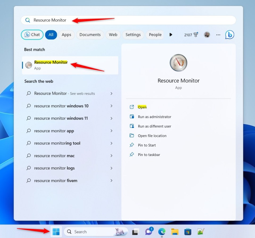
Task: Select the Chat filter tab
Action: (x=32, y=35)
